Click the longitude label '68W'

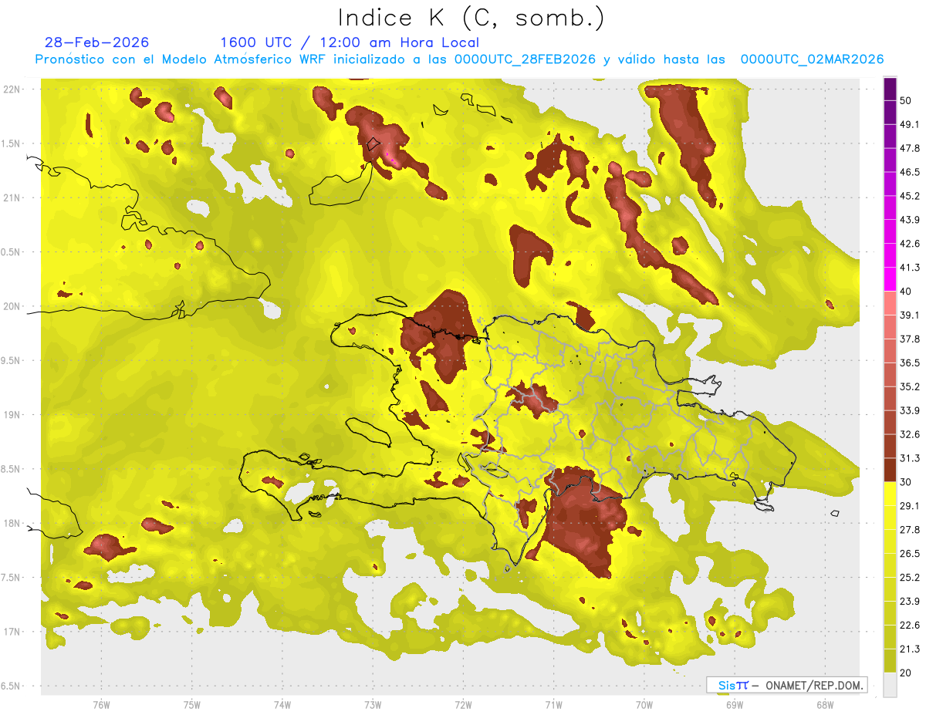click(x=824, y=705)
